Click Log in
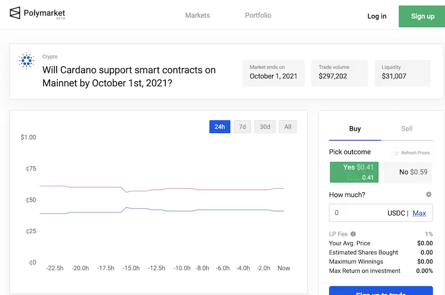The width and height of the screenshot is (445, 295). 377,16
